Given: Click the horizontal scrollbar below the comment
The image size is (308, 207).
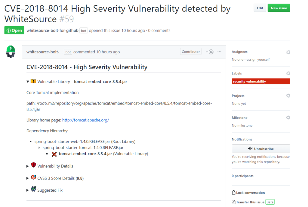Looking at the screenshot, I should pyautogui.click(x=123, y=200).
